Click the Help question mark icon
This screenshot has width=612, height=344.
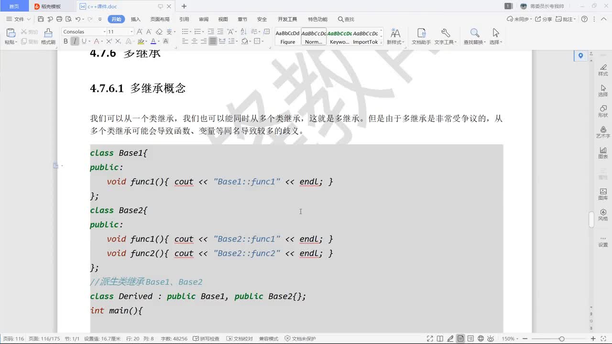(584, 19)
